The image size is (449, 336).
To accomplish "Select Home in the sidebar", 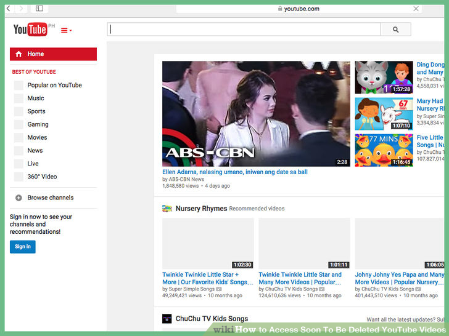I will coord(53,54).
